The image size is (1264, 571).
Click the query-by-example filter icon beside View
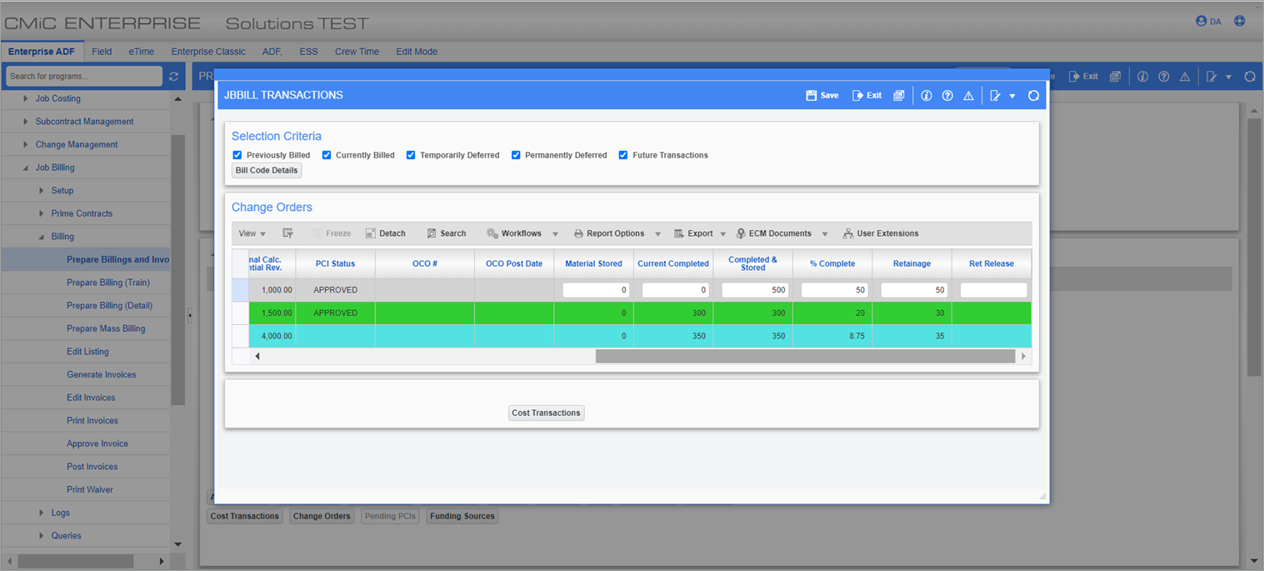click(287, 233)
